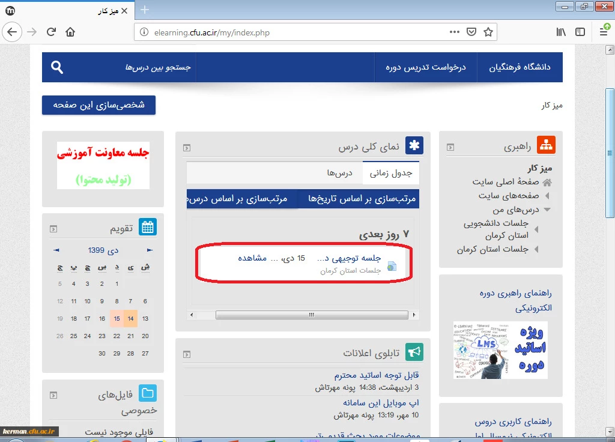Go to browser home page icon
This screenshot has height=442, width=615.
pos(70,32)
